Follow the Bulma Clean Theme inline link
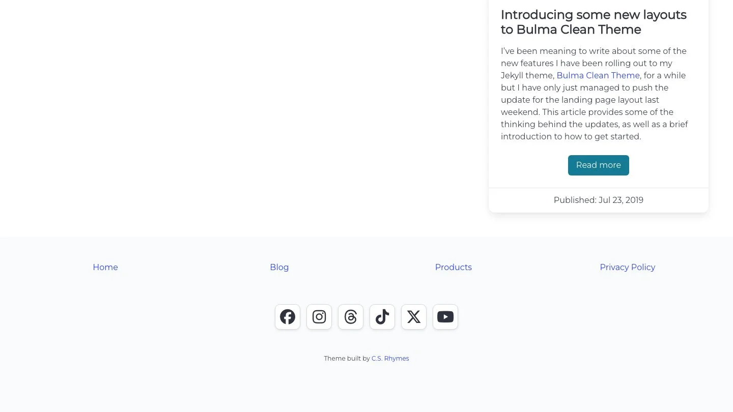 click(598, 75)
